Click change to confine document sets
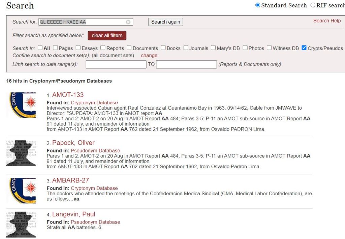Image resolution: width=345 pixels, height=239 pixels. click(x=149, y=55)
